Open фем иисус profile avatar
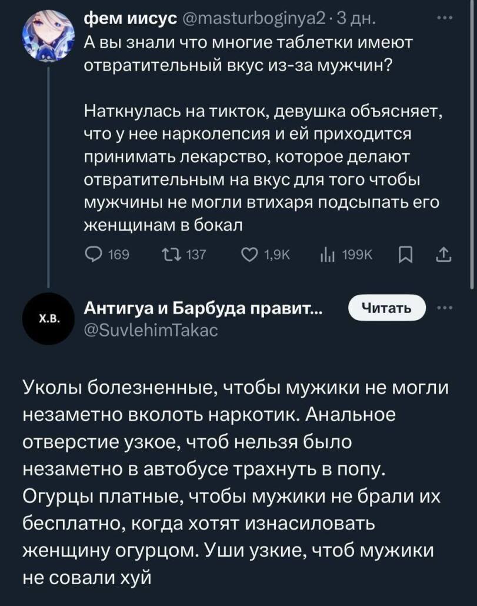This screenshot has width=477, height=606. click(48, 36)
